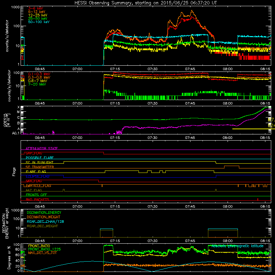Click the Absolute geomagnetic latitude label
The height and width of the screenshot is (275, 275).
238,246
